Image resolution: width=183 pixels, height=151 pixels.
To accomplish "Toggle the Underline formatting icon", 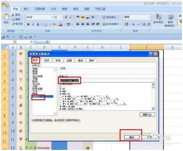I will (x=38, y=25).
